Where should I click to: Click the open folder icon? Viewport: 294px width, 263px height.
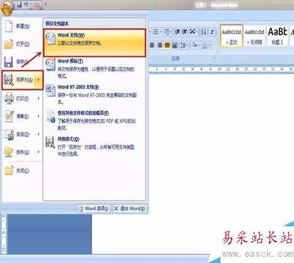pos(9,44)
